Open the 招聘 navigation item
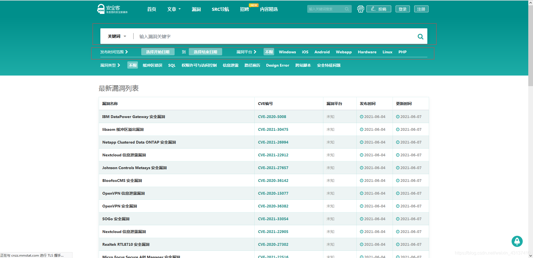The height and width of the screenshot is (258, 533). 244,9
